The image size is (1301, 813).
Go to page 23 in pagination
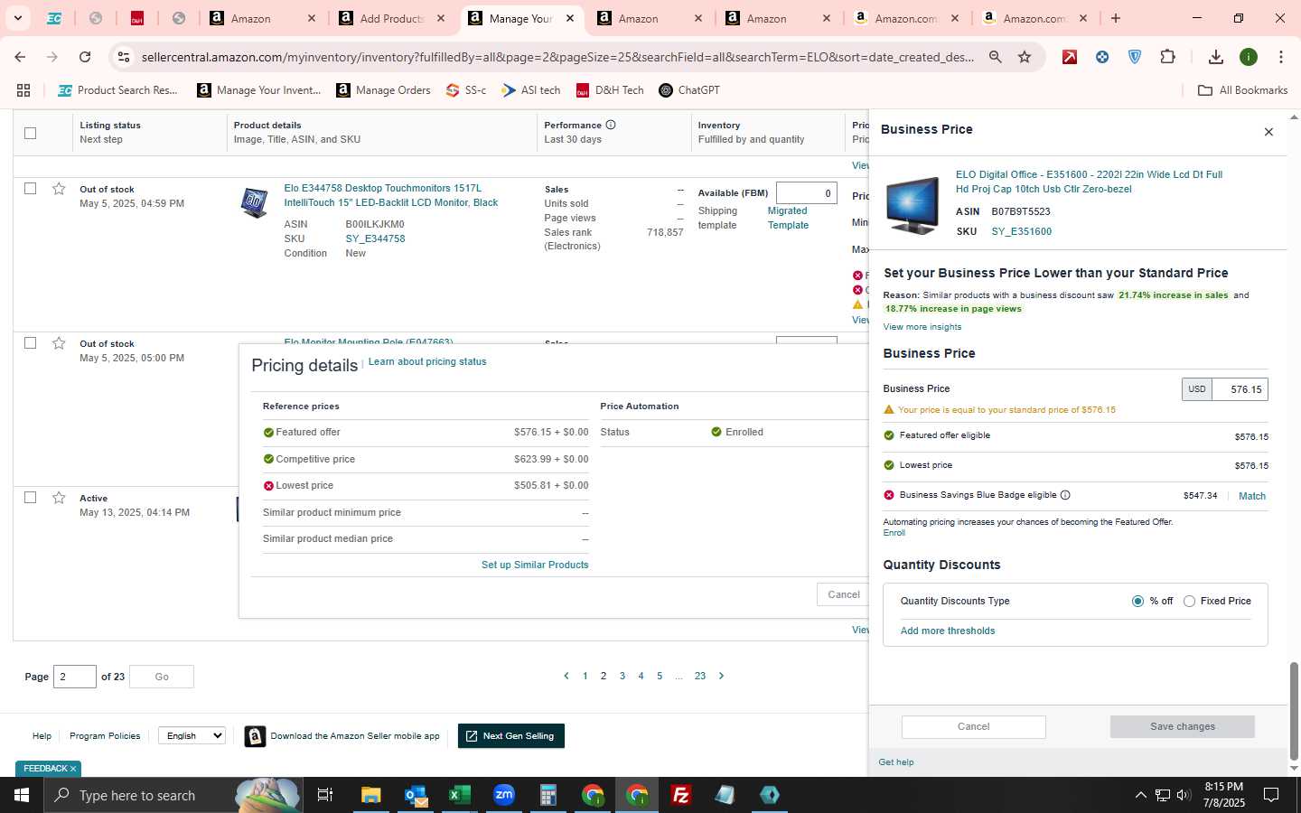700,676
